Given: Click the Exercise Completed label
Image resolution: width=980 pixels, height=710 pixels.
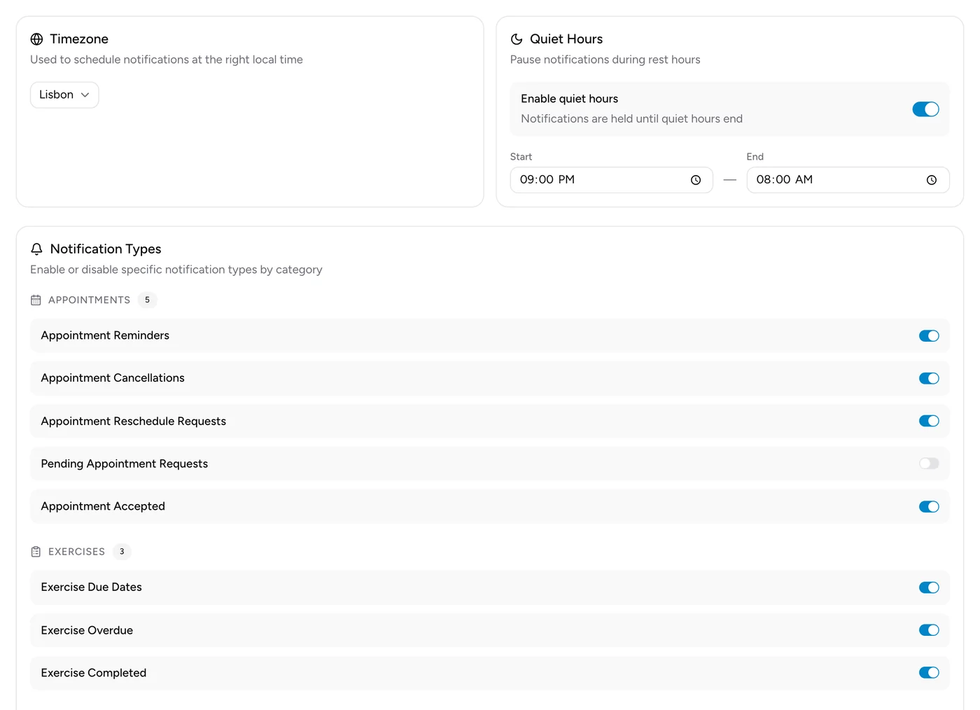Looking at the screenshot, I should point(94,673).
